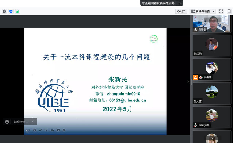233x143 pixels.
Task: Check network signal strength icon
Action: pyautogui.click(x=18, y=11)
